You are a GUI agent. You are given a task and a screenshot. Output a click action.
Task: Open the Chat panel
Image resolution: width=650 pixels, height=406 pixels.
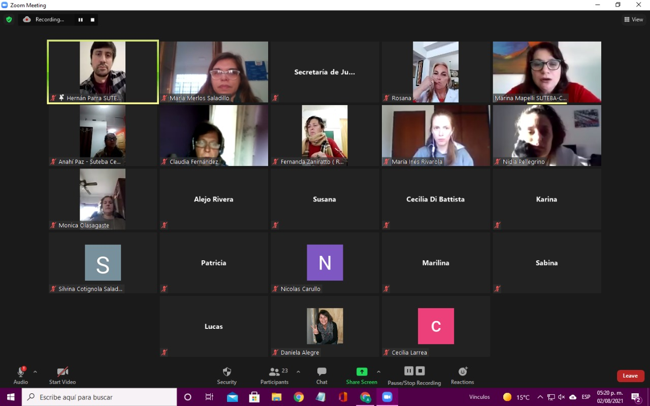click(x=321, y=376)
